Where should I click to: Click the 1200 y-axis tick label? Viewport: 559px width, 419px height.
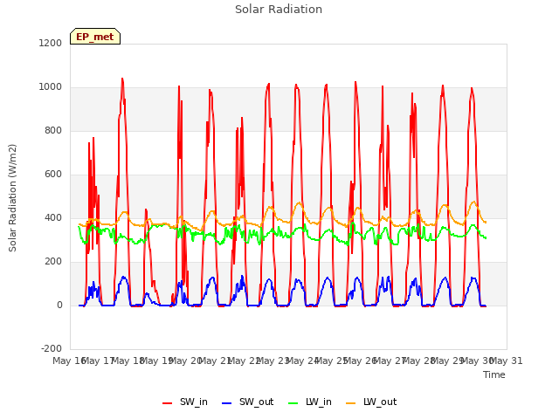(x=51, y=43)
